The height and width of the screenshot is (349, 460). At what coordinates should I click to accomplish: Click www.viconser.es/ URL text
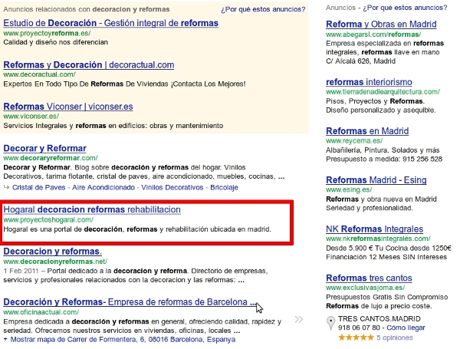(31, 117)
